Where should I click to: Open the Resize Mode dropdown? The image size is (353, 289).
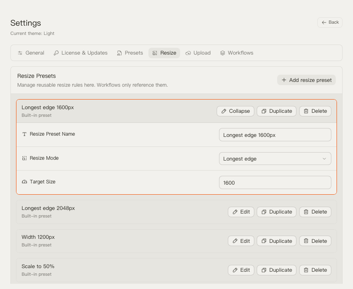[275, 159]
